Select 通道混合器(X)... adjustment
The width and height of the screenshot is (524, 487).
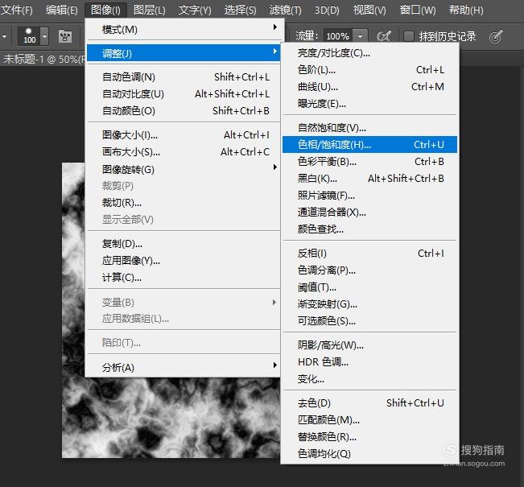[x=369, y=213]
